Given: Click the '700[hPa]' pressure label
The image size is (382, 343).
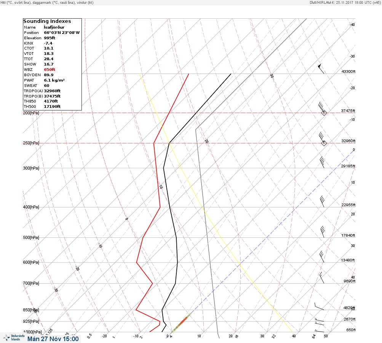Looking at the screenshot, I should (x=31, y=283).
